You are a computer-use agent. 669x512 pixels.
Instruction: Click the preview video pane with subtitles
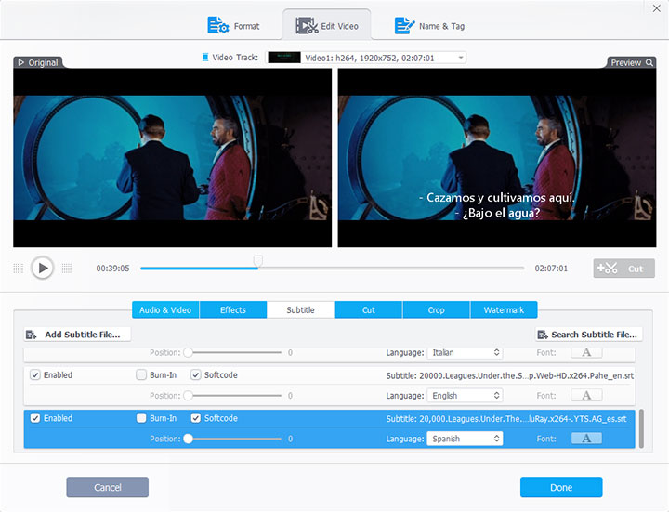[x=497, y=157]
